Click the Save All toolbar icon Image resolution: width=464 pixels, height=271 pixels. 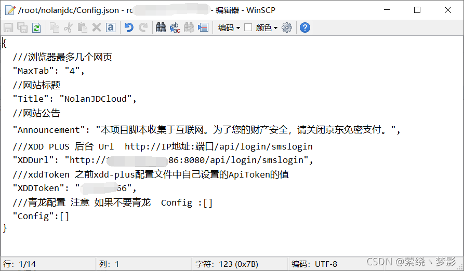pos(22,28)
